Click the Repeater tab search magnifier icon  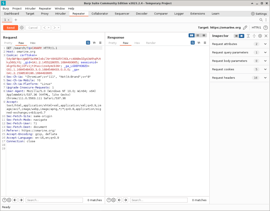click(261, 20)
